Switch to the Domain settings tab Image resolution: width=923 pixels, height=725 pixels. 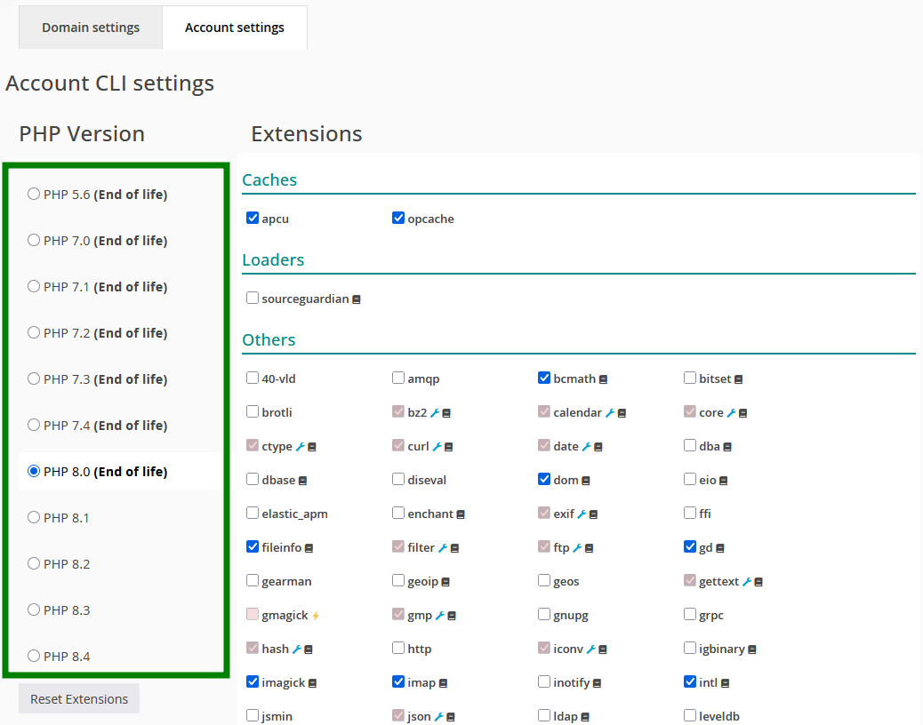(91, 28)
